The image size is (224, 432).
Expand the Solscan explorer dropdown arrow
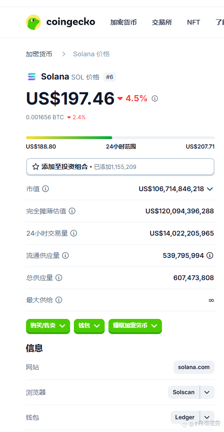[207, 392]
